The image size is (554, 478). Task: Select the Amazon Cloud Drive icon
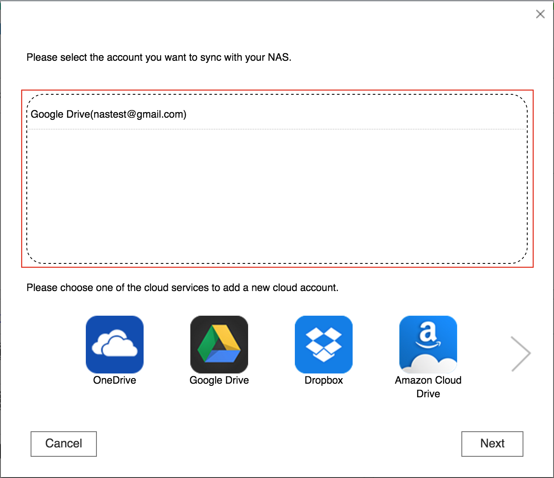(428, 345)
